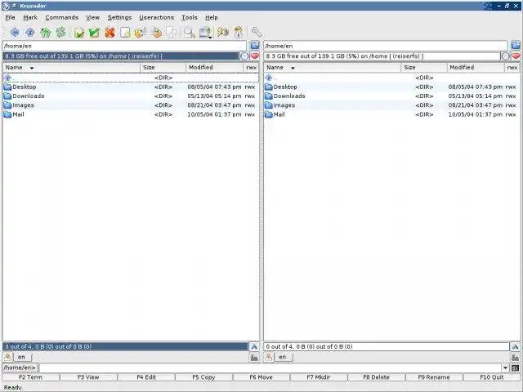The height and width of the screenshot is (392, 523).
Task: Click the red X Unselect All icon
Action: [110, 33]
